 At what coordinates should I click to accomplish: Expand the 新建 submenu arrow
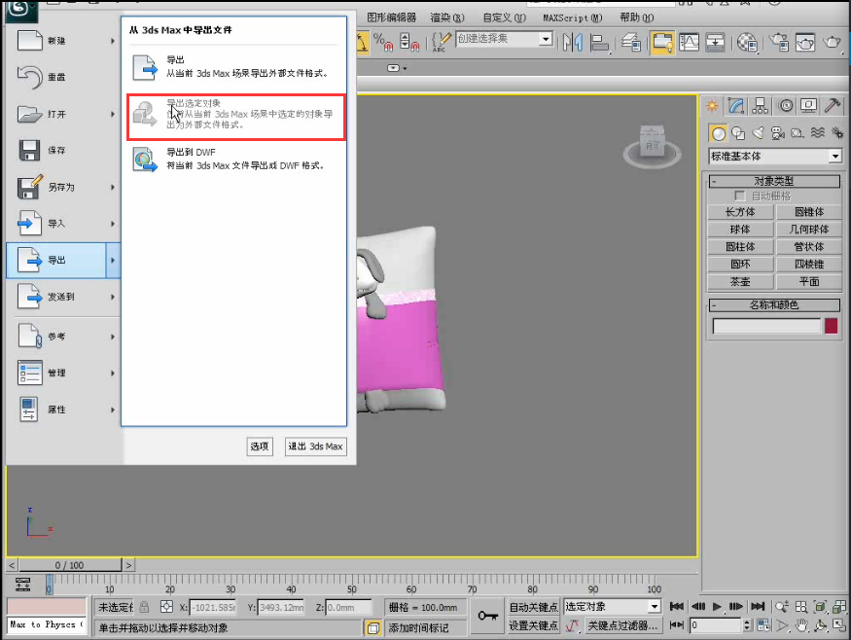click(x=113, y=41)
